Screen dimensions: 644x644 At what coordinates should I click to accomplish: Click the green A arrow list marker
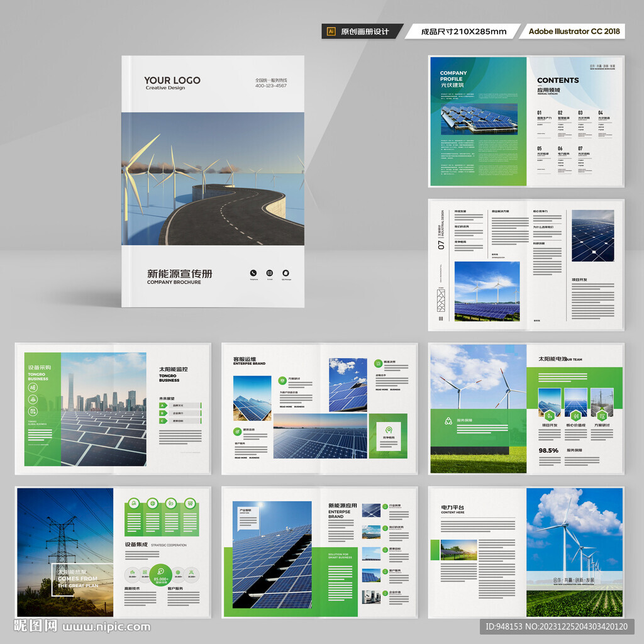pos(163,406)
